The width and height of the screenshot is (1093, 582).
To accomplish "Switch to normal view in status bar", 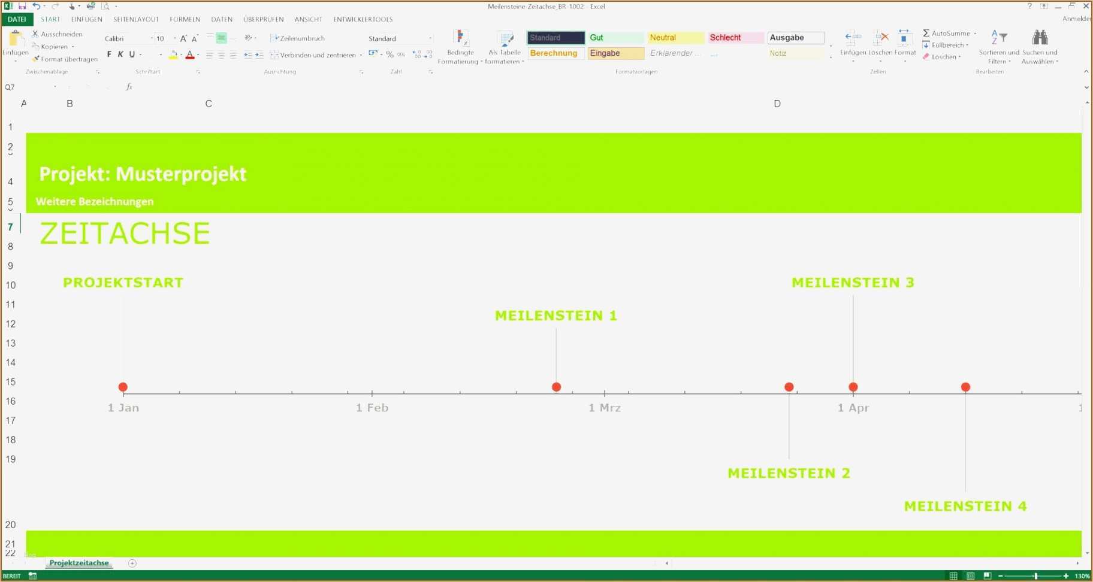I will (x=953, y=576).
